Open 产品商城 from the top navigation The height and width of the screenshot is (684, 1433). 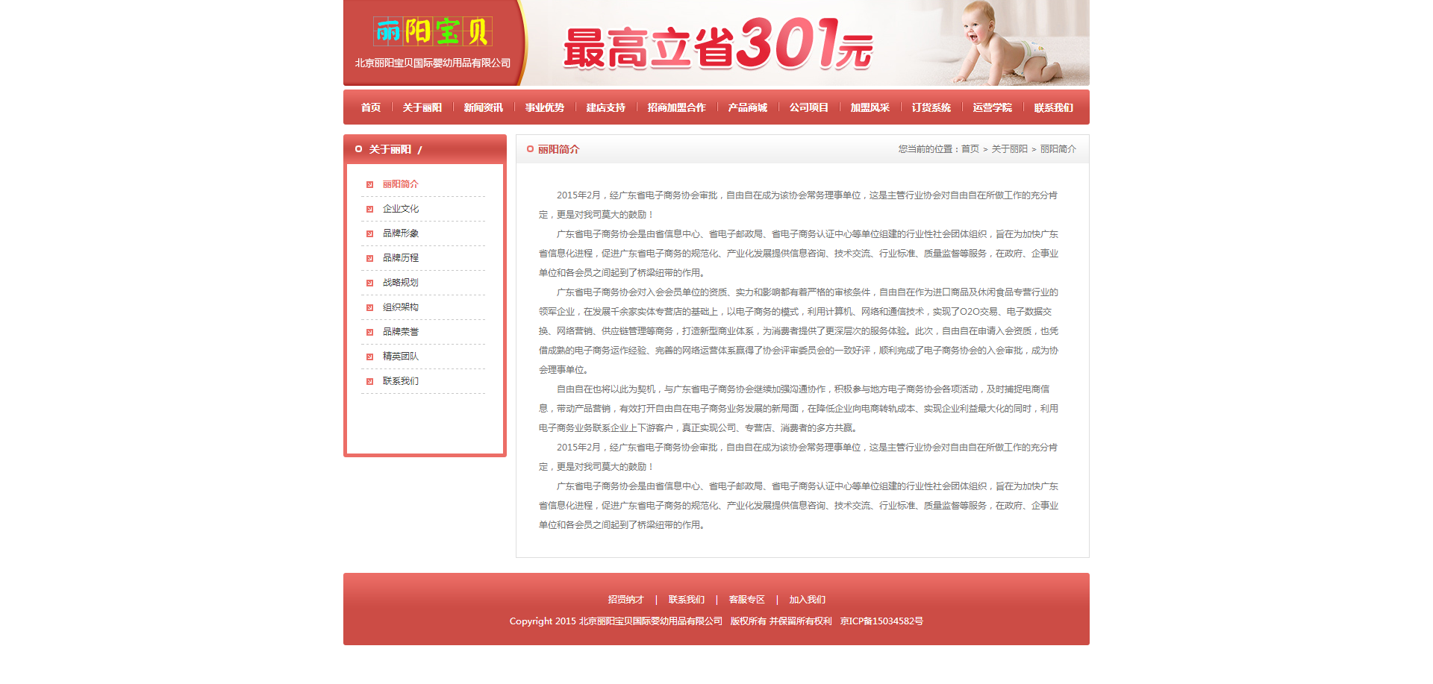(747, 107)
